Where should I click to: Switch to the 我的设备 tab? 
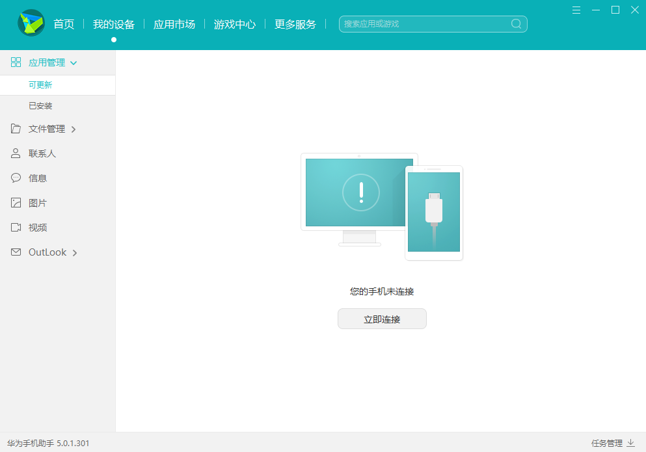tap(113, 23)
